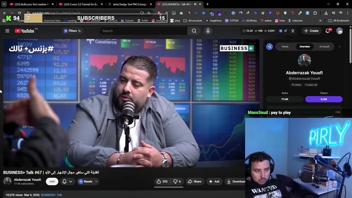Open the browser downloads tray icon
This screenshot has height=198, width=352.
point(326,13)
